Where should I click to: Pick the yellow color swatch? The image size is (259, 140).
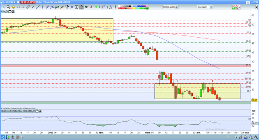pos(134,8)
